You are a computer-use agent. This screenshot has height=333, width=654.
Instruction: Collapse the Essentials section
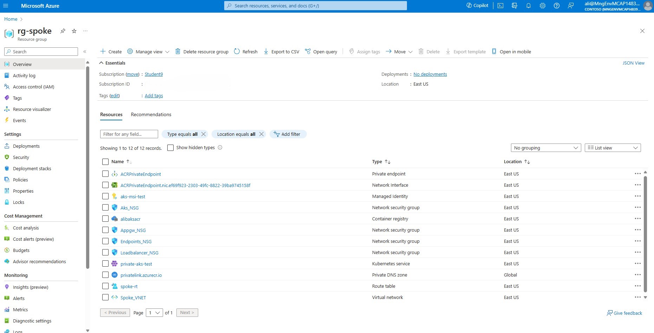[112, 63]
